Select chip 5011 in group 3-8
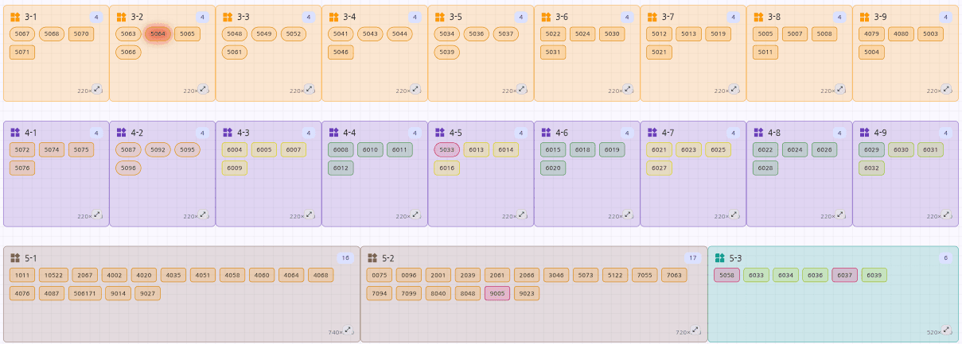The image size is (962, 344). click(x=765, y=52)
